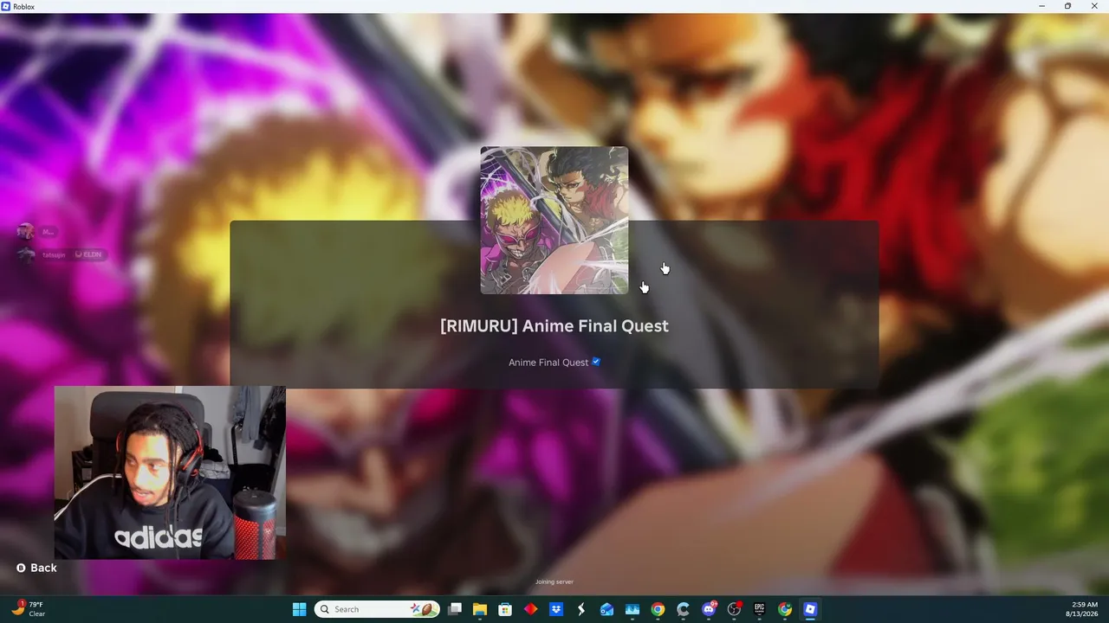This screenshot has height=623, width=1109.
Task: Click the Roblox logo in the title bar
Action: coord(6,6)
